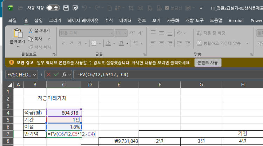Toggle gridlines (눈금선) checkbox

tap(167, 8)
